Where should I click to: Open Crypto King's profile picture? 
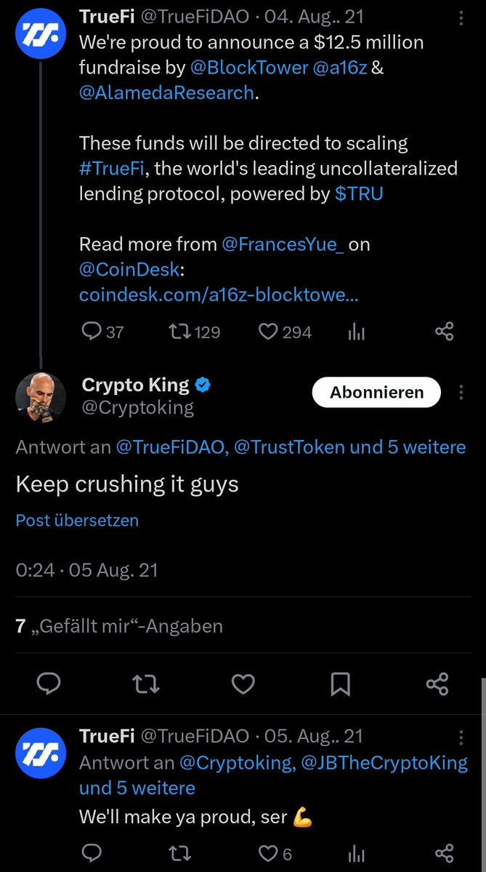tap(39, 396)
